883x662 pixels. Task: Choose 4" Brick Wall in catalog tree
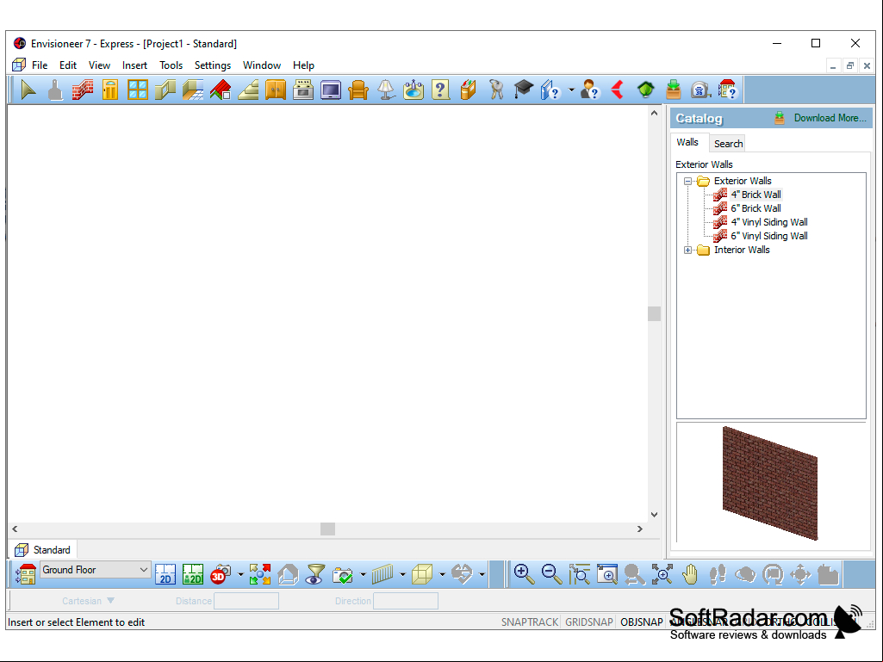pos(756,195)
